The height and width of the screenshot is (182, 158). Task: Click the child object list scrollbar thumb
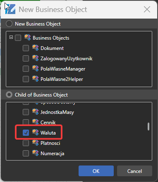click(148, 126)
